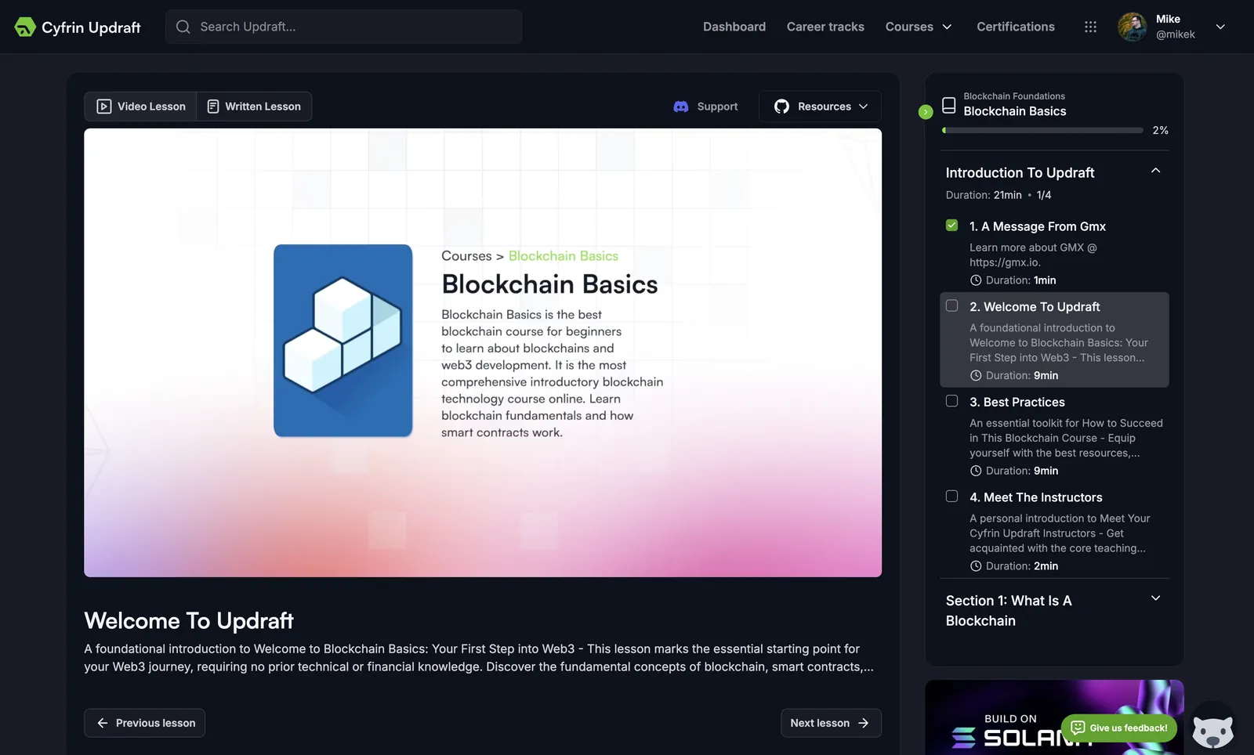Click the search magnifier icon
Screen dimensions: 1254x755
(183, 27)
